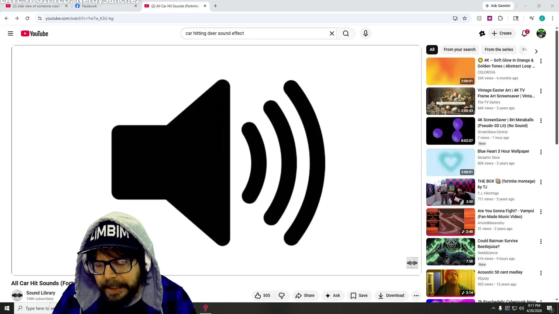This screenshot has width=559, height=314.
Task: Select the All filter chip
Action: coord(432,49)
